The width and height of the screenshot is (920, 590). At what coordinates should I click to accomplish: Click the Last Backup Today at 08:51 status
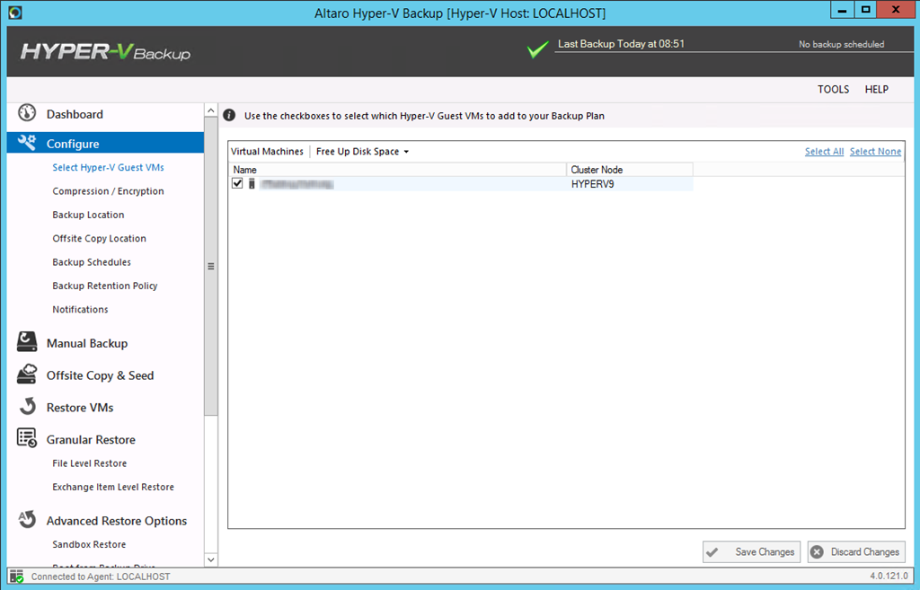(x=621, y=44)
